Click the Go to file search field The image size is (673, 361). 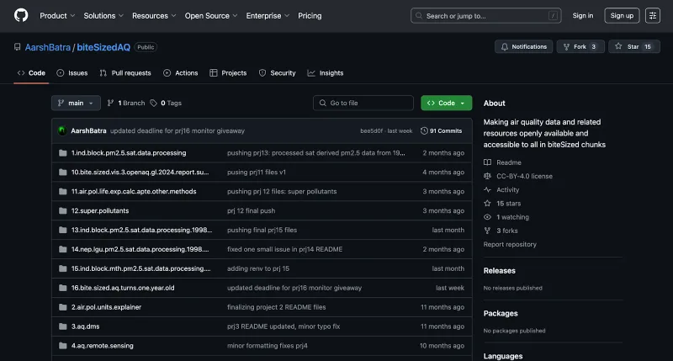(x=363, y=103)
